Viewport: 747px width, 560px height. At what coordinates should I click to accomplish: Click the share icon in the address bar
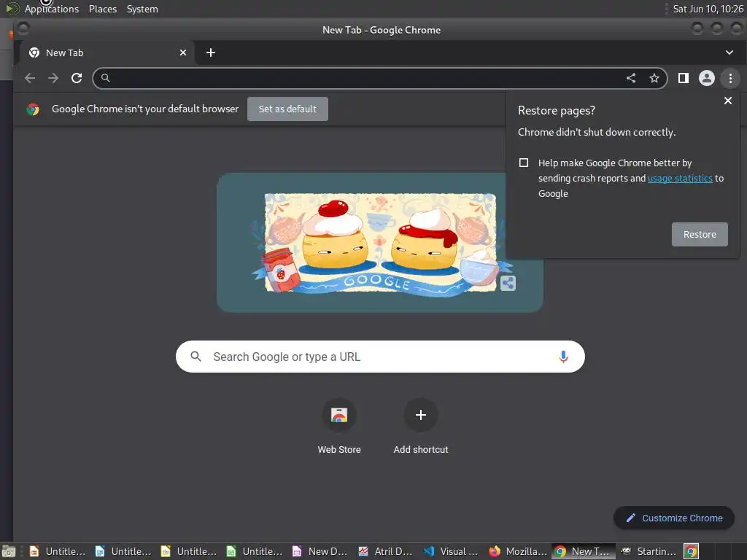pyautogui.click(x=631, y=78)
